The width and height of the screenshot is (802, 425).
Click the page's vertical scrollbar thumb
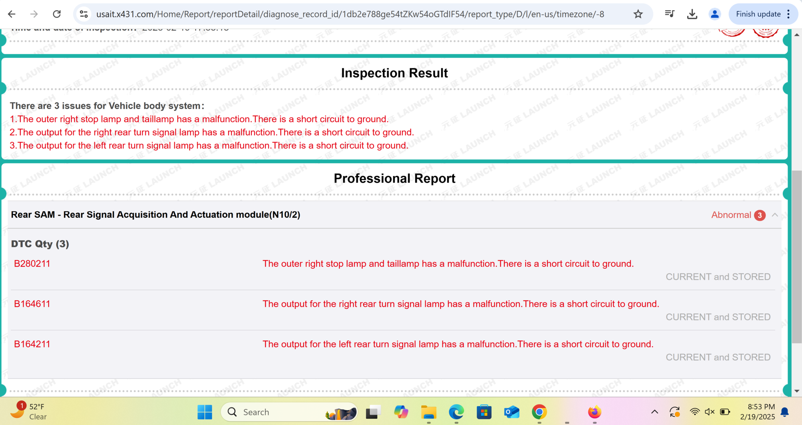[x=797, y=257]
